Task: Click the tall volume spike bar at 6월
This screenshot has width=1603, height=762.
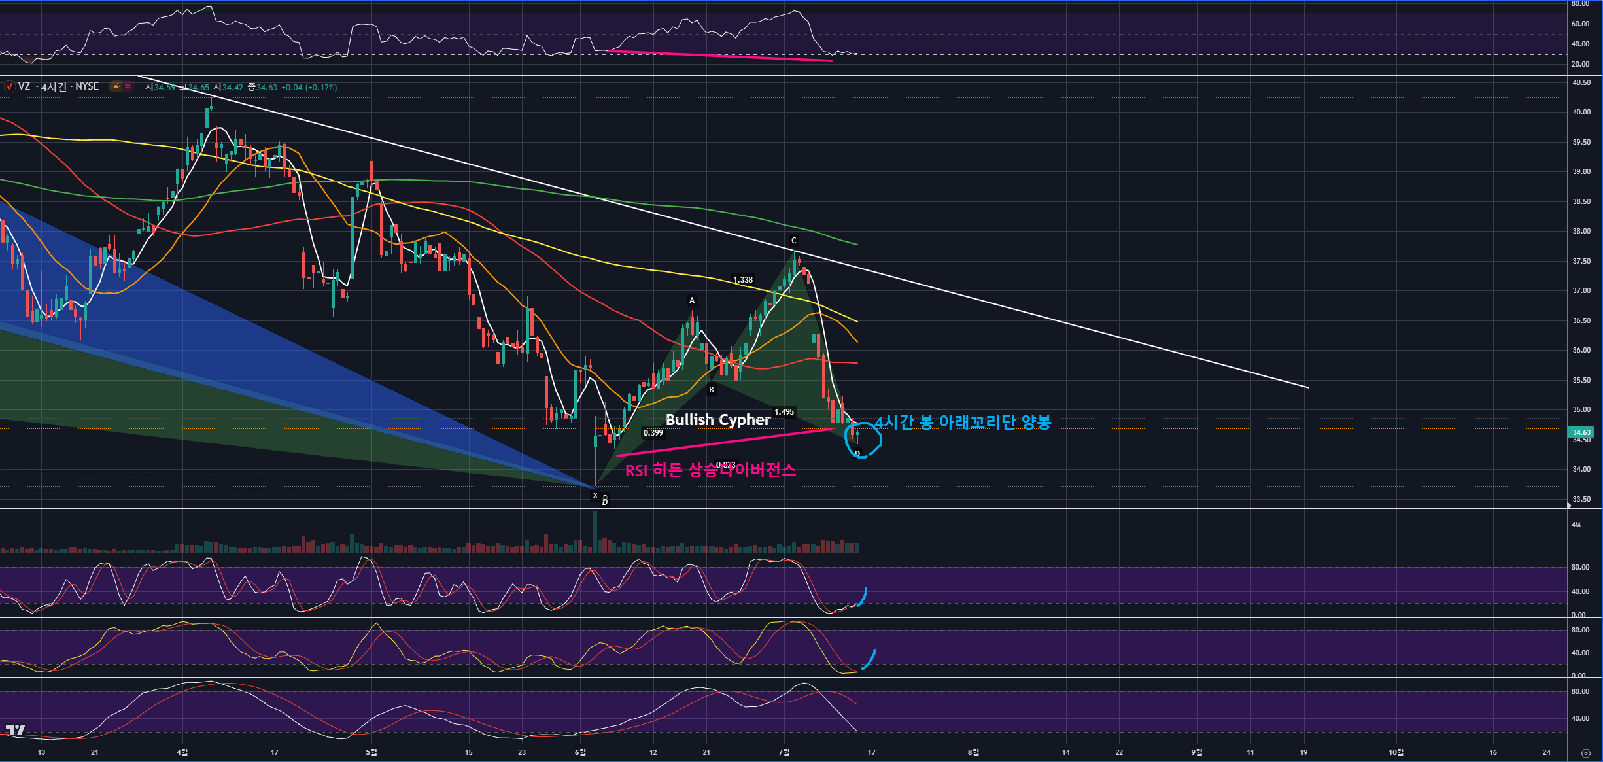Action: (595, 530)
